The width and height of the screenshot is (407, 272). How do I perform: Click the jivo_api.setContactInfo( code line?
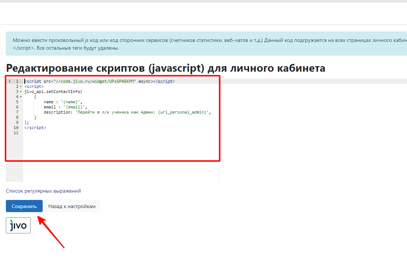[x=53, y=92]
